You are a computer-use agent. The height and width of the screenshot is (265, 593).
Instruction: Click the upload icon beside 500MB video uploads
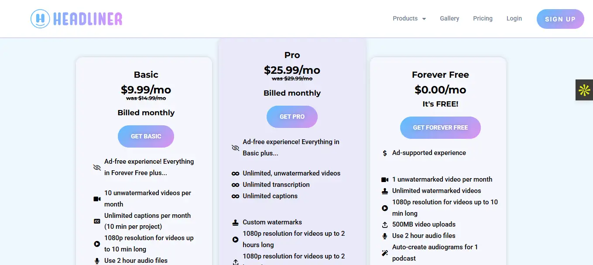point(384,225)
